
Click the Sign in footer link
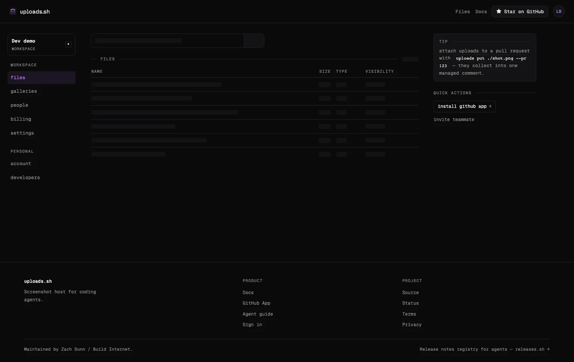pyautogui.click(x=252, y=325)
